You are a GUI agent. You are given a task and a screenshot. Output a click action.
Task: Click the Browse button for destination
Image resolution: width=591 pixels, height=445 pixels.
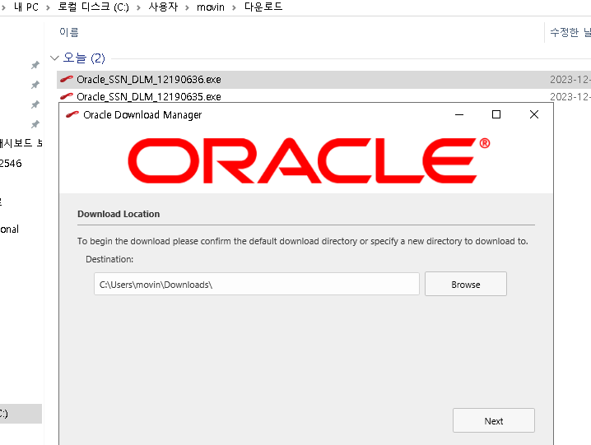pyautogui.click(x=466, y=284)
